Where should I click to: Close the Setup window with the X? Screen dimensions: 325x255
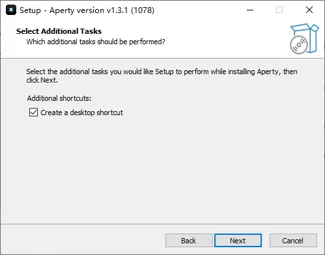pos(309,10)
